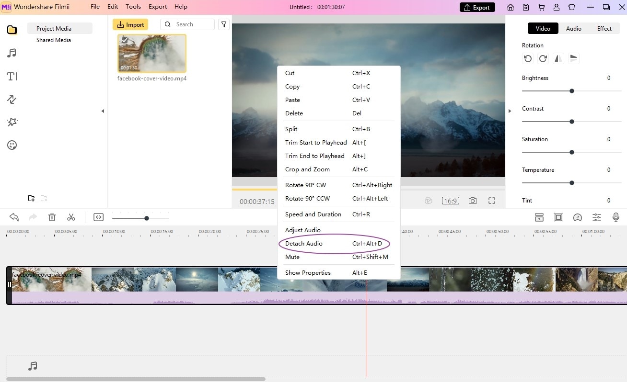Switch to the Audio properties tab
This screenshot has width=627, height=382.
pyautogui.click(x=574, y=29)
